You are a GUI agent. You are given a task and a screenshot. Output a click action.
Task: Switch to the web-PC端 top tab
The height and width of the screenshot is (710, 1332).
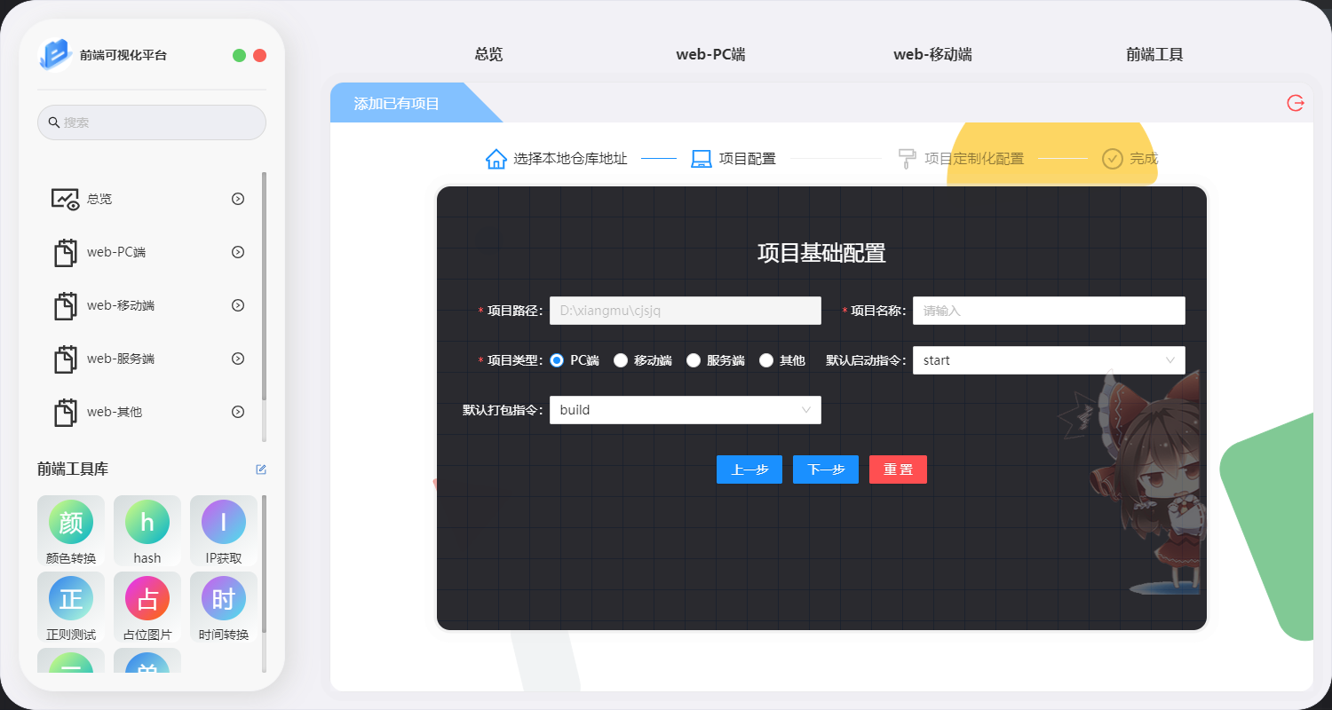(710, 54)
